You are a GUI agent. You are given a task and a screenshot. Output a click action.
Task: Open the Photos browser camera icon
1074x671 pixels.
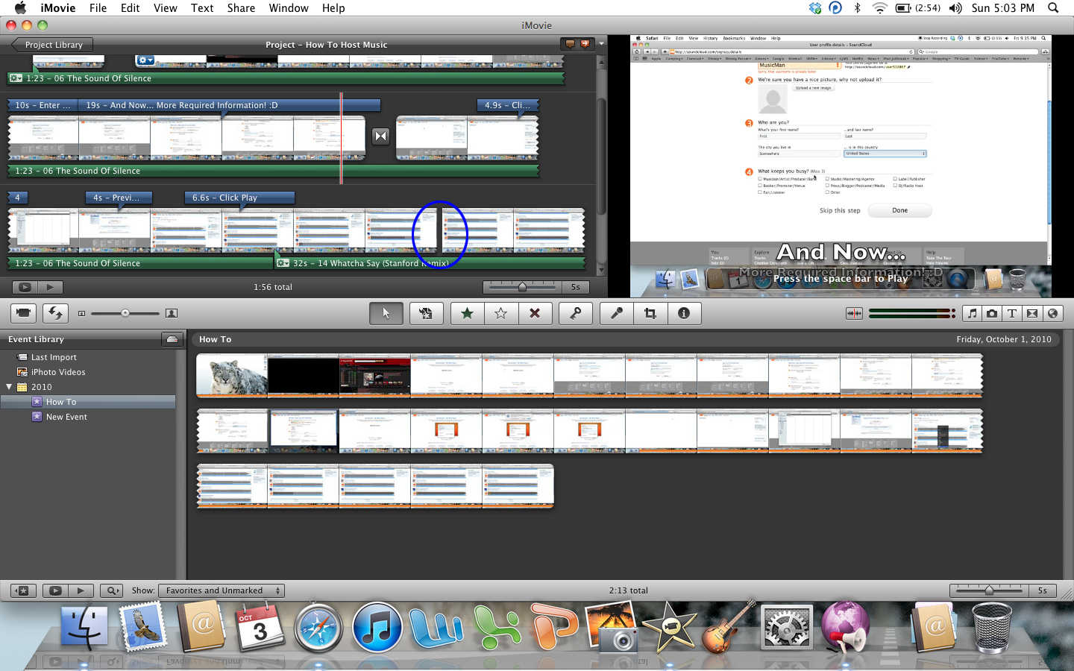click(x=992, y=313)
